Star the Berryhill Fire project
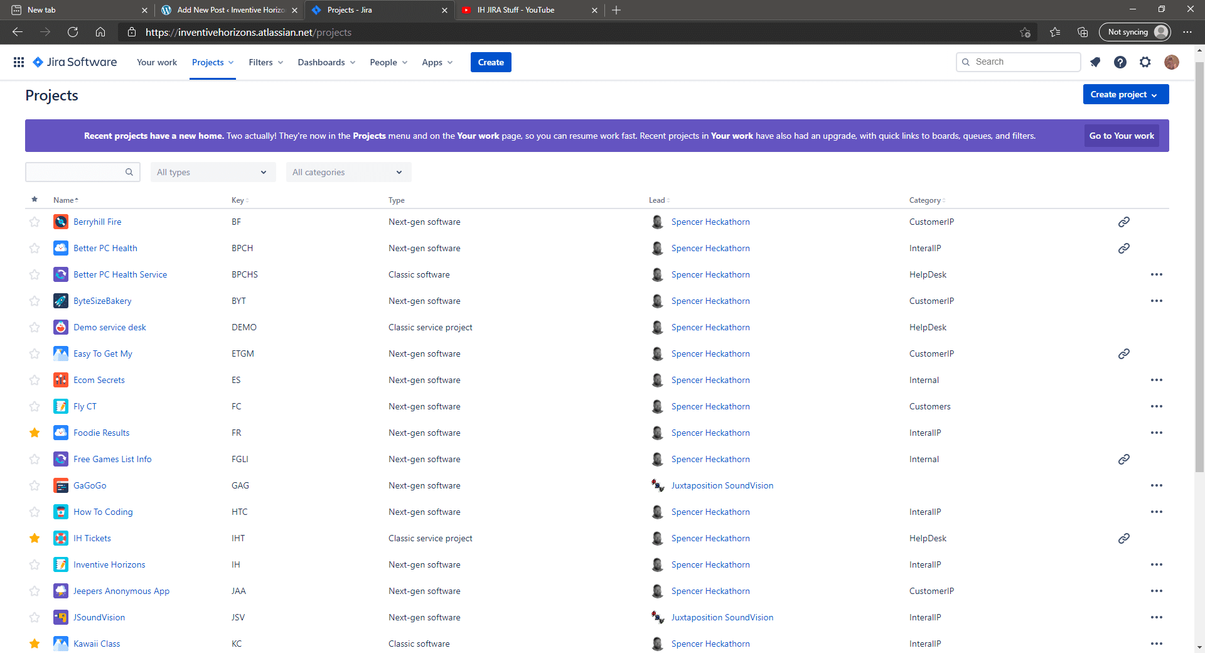1205x653 pixels. [x=35, y=222]
